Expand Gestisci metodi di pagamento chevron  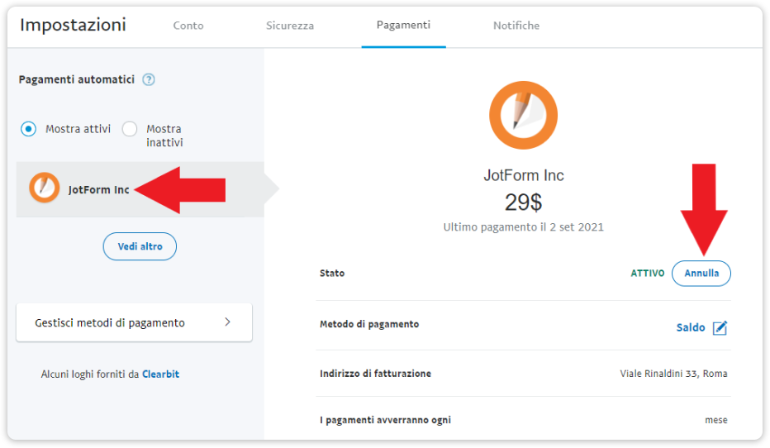click(x=227, y=322)
